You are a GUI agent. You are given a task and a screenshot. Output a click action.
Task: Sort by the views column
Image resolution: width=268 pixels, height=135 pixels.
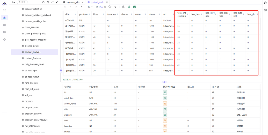pyautogui.click(x=160, y=14)
